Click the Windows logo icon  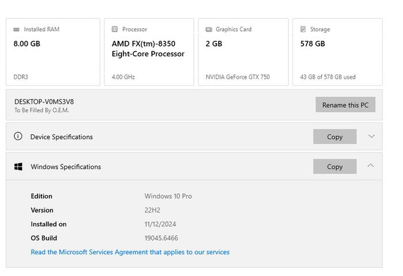pyautogui.click(x=18, y=167)
